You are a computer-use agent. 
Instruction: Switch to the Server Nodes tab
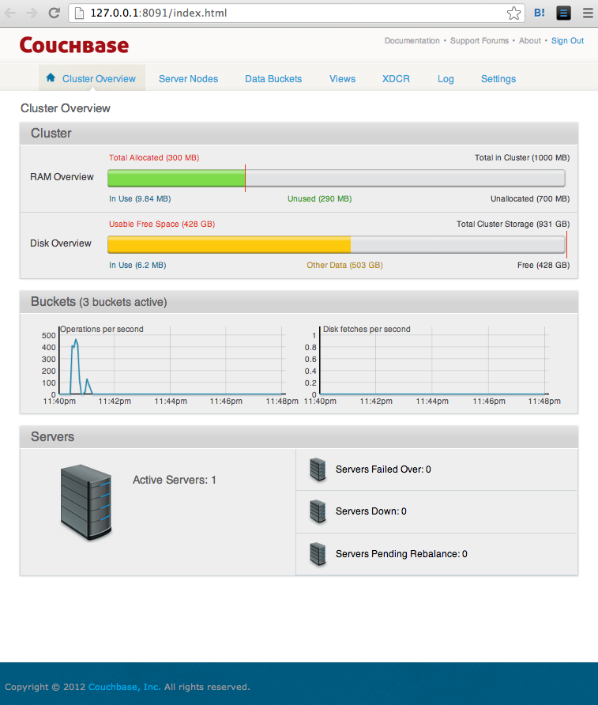tap(188, 79)
